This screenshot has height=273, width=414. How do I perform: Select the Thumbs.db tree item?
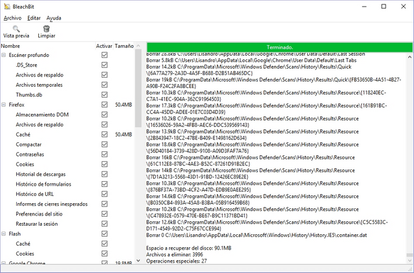29,95
